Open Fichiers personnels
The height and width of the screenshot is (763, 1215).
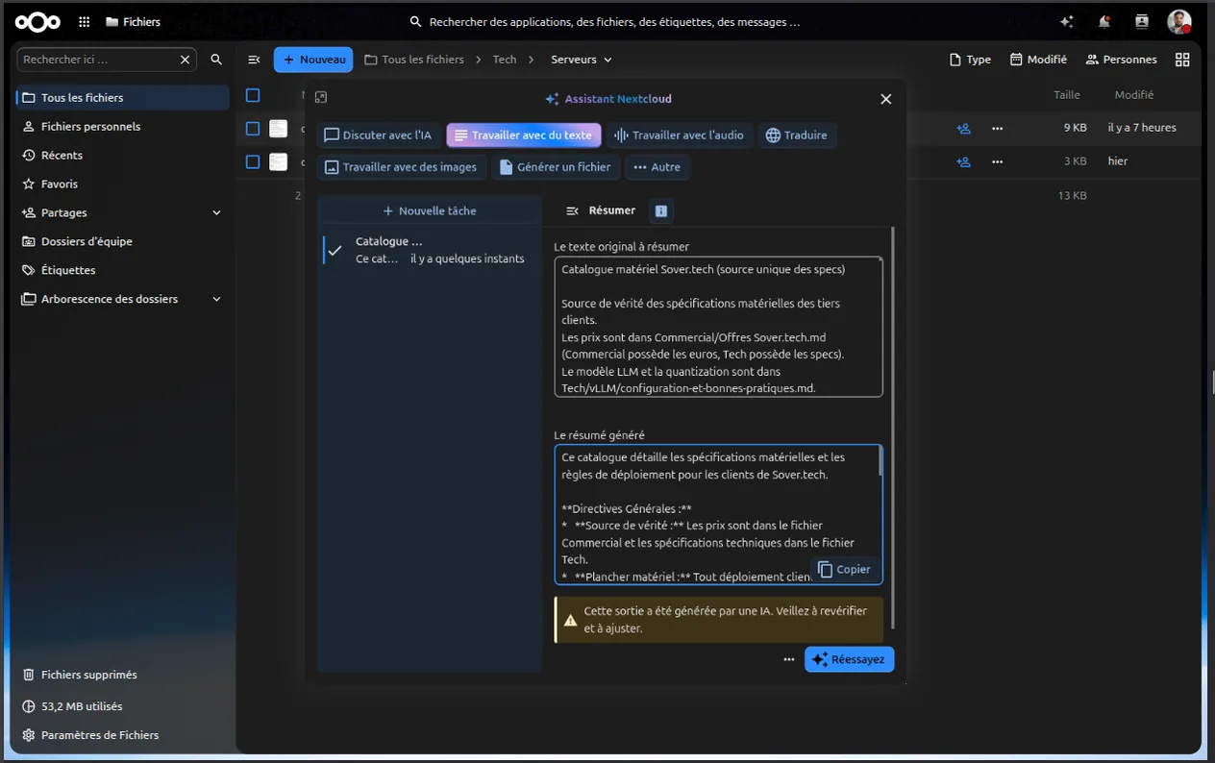click(x=122, y=126)
